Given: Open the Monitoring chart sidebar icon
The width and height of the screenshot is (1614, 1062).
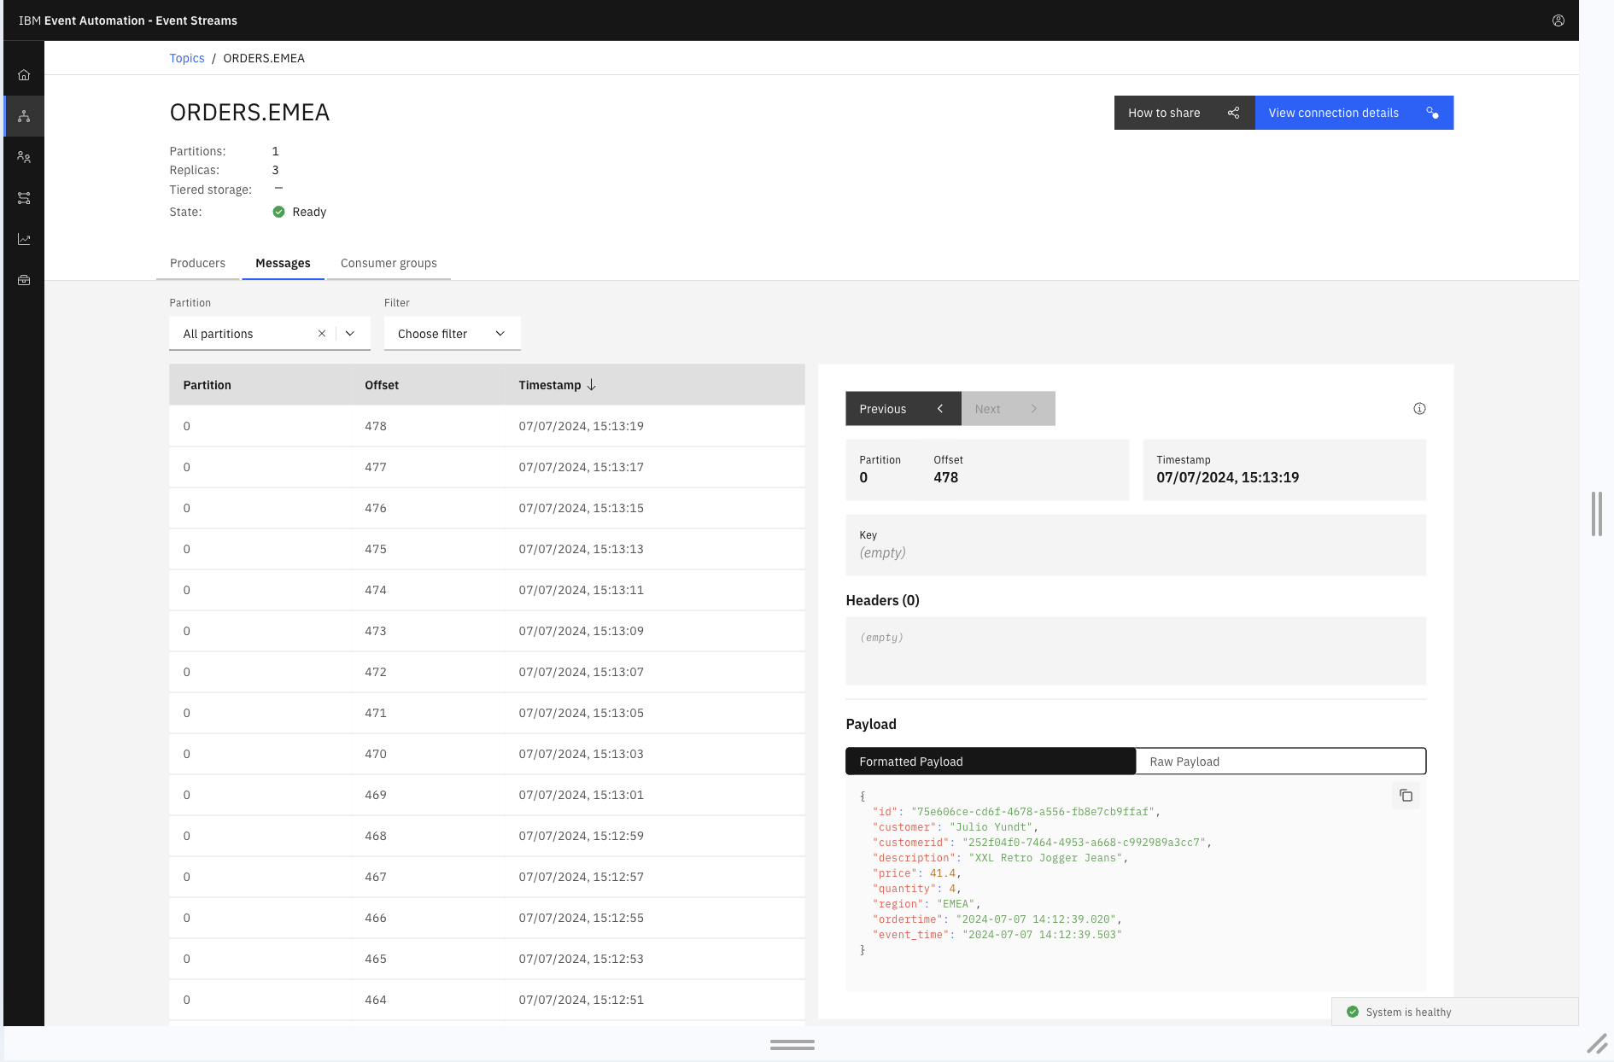Looking at the screenshot, I should click(24, 239).
